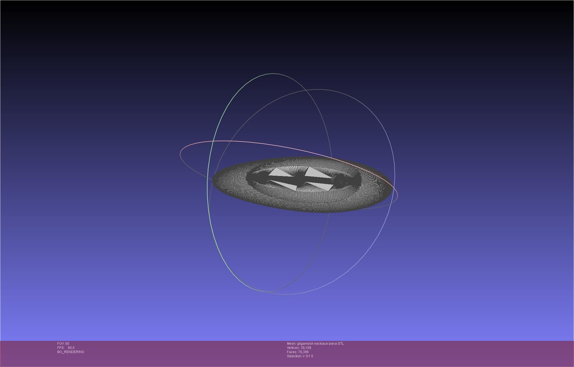Screen dimensions: 574x367
Task: Click the Faces: 78,386 label
Action: point(298,352)
